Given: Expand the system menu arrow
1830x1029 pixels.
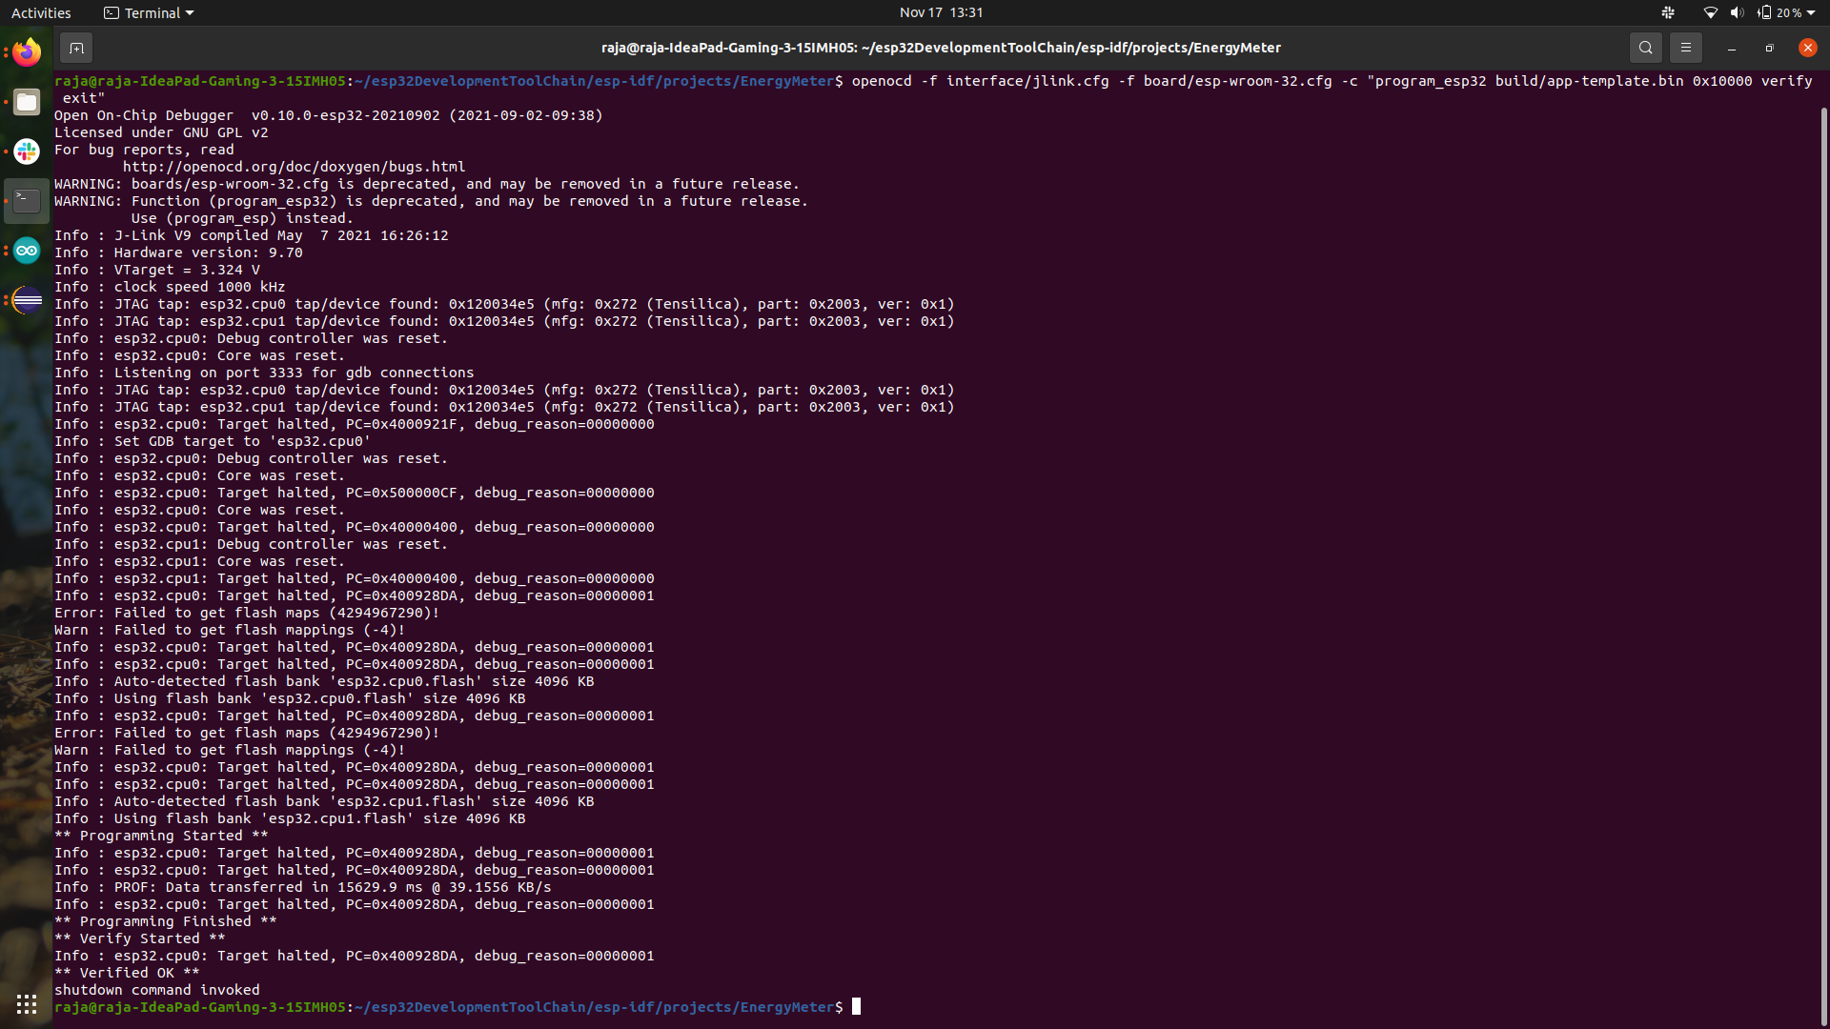Looking at the screenshot, I should [1811, 12].
